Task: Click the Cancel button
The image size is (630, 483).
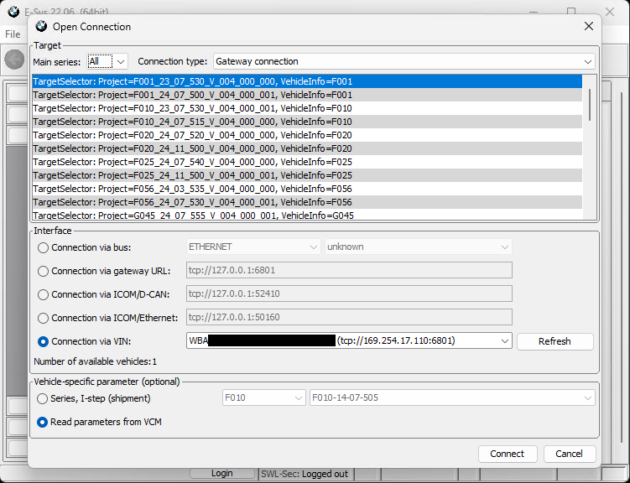Action: click(570, 454)
